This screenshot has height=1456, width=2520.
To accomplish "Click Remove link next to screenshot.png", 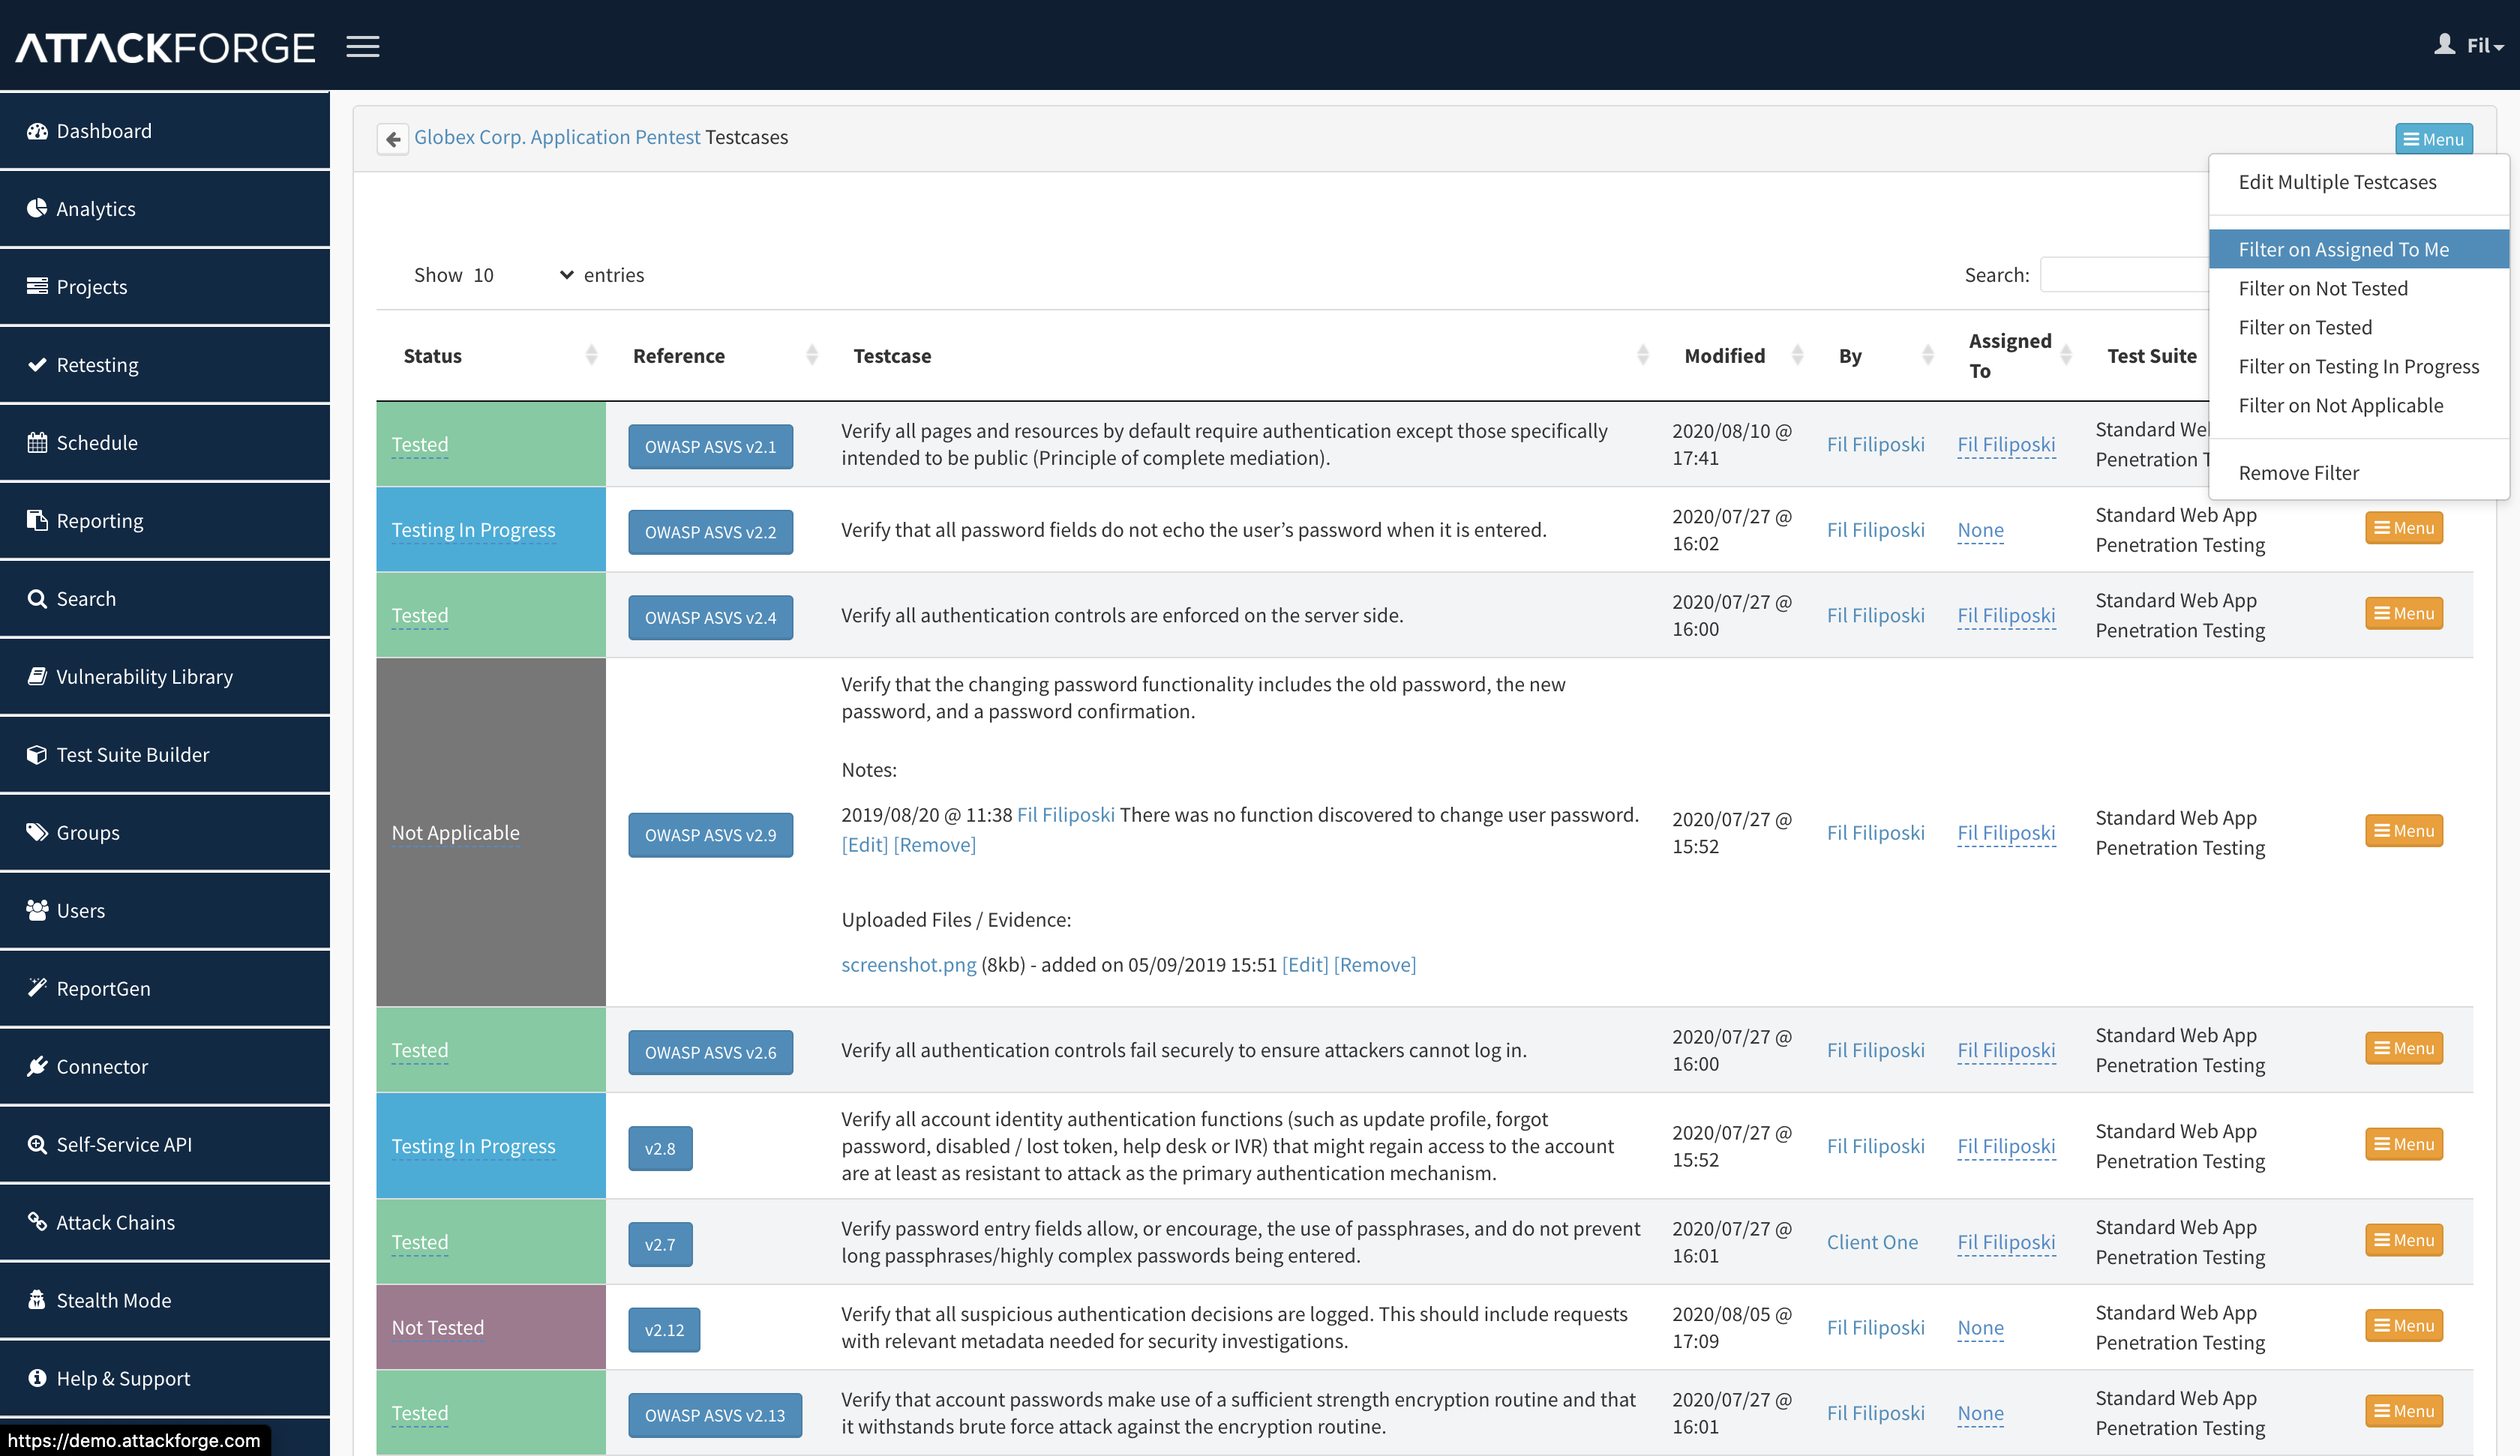I will pos(1375,964).
